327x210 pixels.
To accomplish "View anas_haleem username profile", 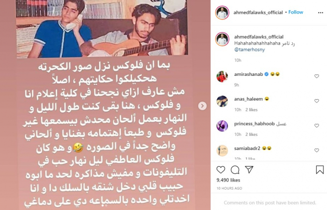I will click(249, 99).
